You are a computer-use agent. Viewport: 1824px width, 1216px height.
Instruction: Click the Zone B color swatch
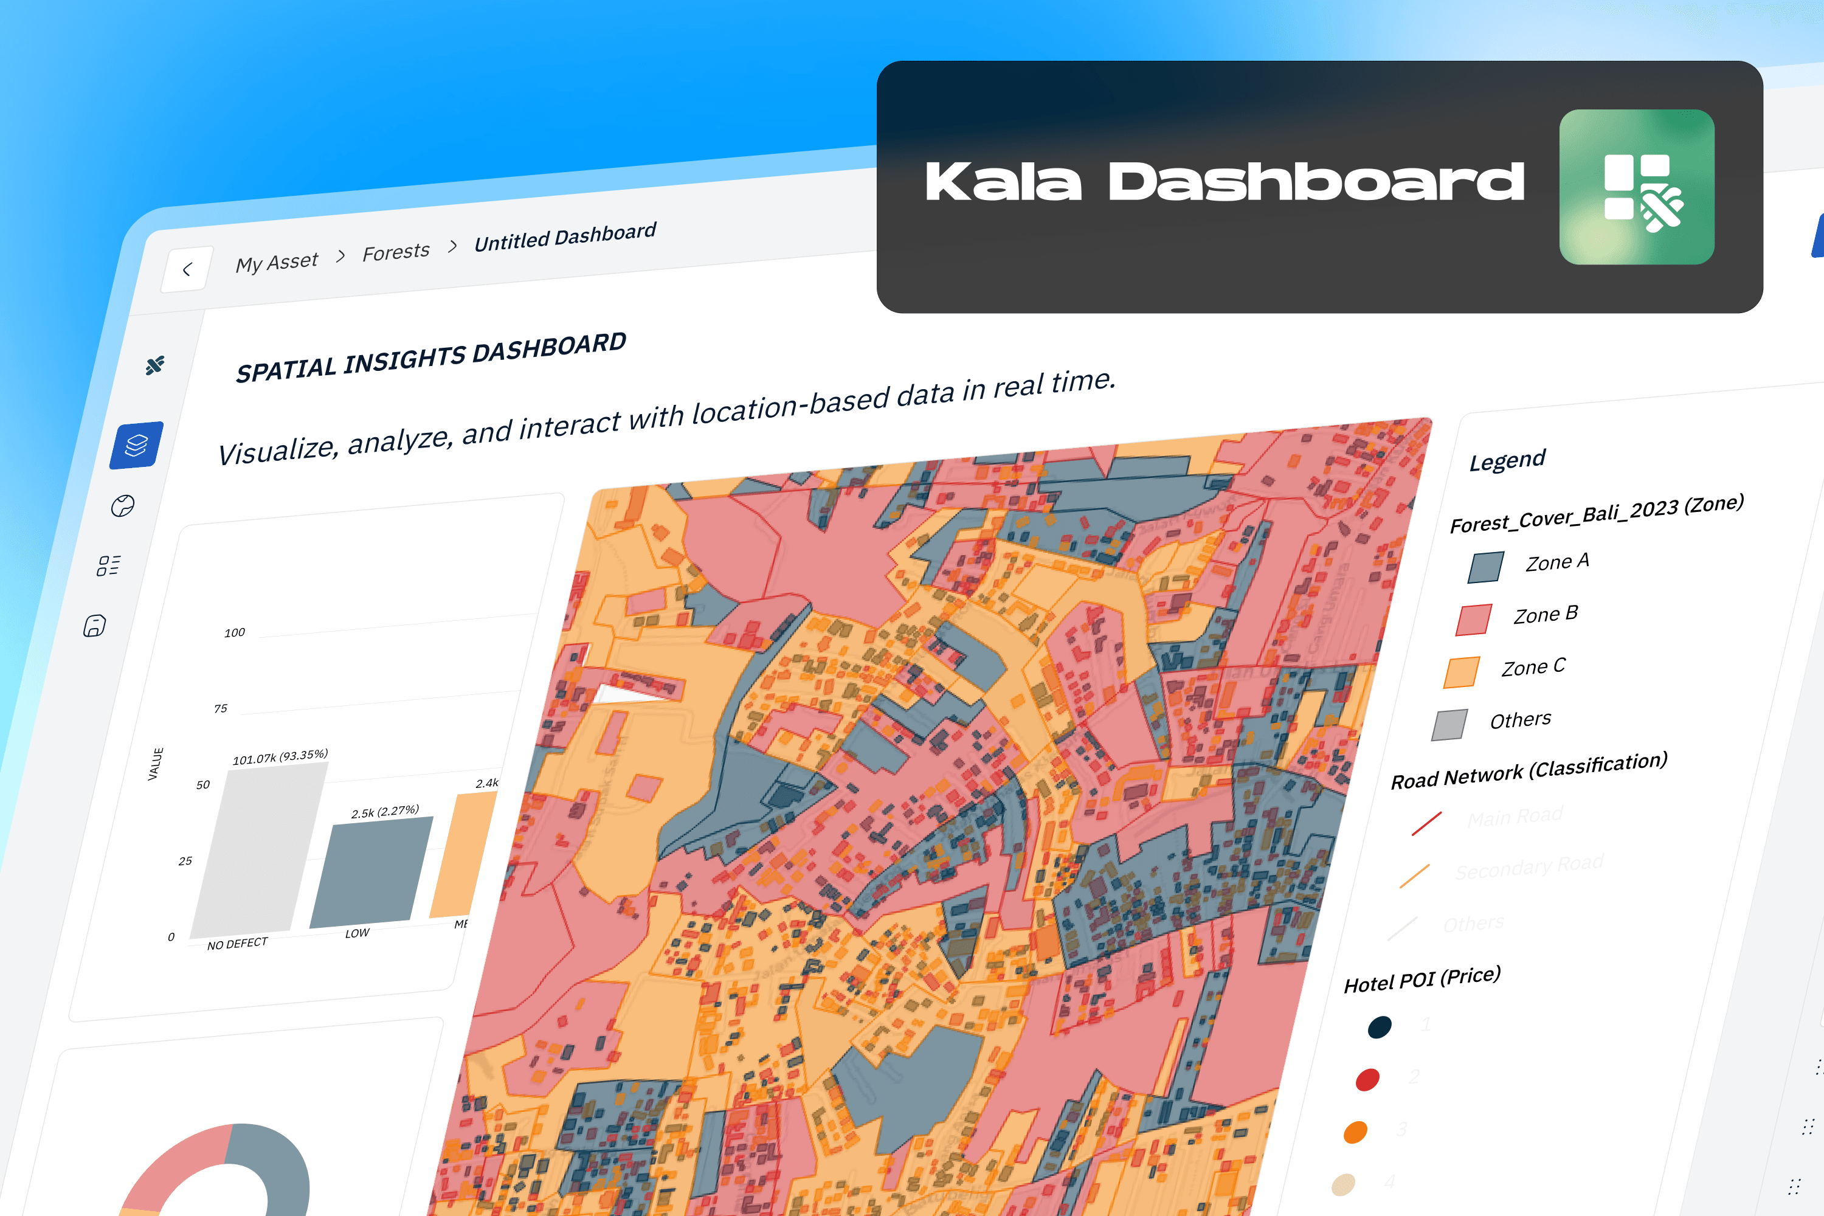click(1473, 620)
